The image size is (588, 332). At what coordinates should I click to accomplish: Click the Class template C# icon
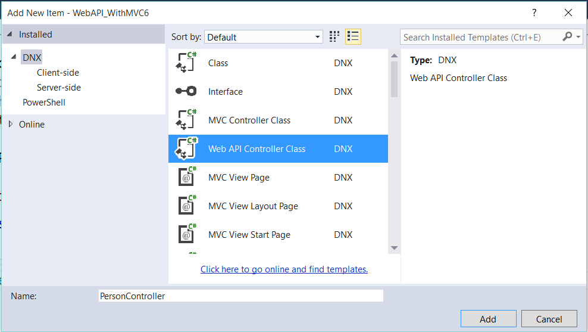[186, 63]
